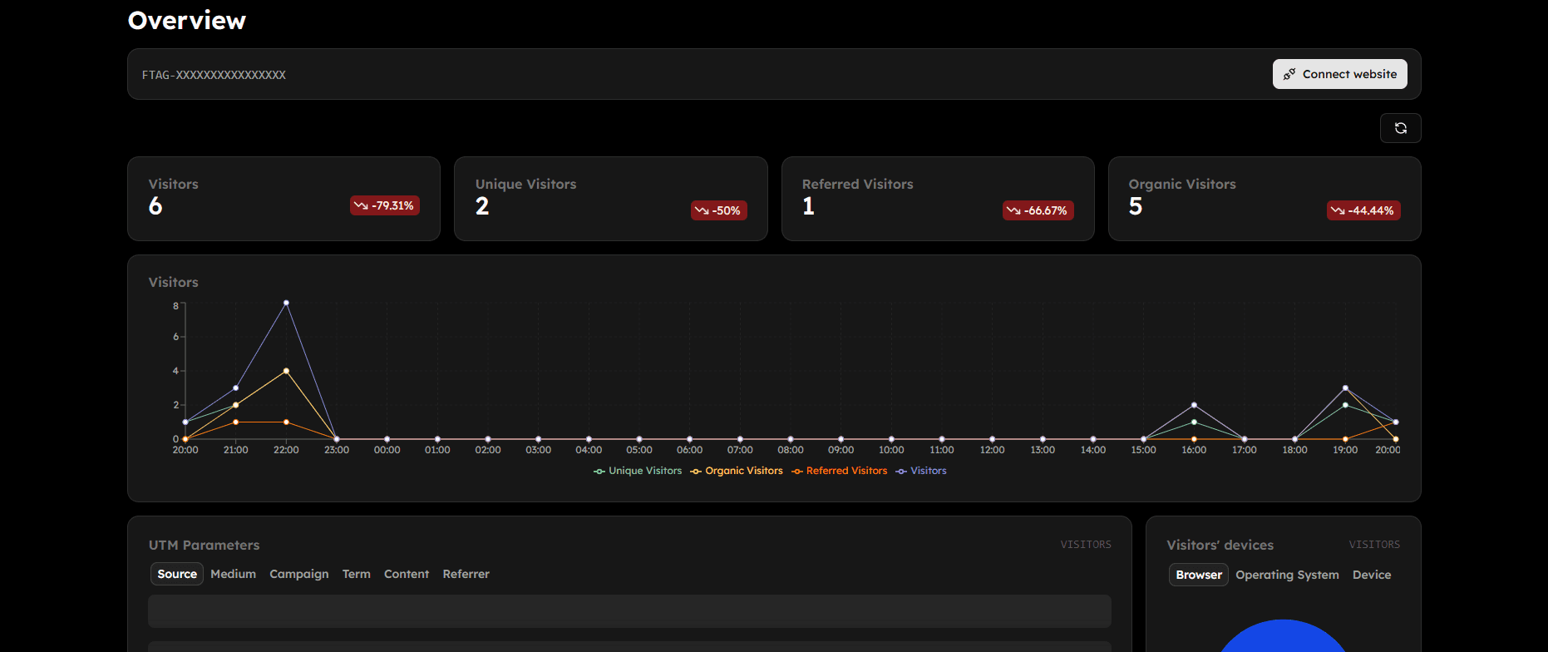This screenshot has width=1548, height=652.
Task: Select the Source tab in UTM Parameters
Action: [177, 574]
